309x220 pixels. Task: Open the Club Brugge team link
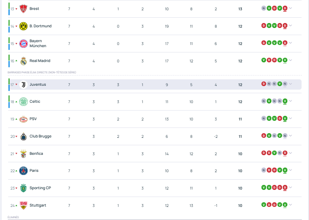tap(40, 136)
